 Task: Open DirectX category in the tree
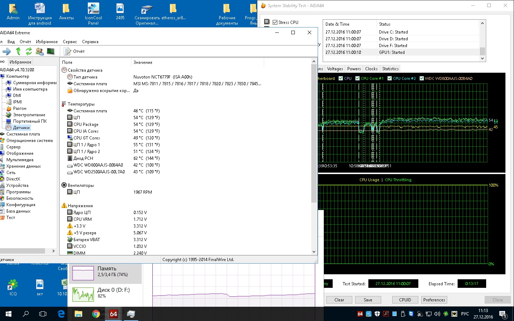13,179
